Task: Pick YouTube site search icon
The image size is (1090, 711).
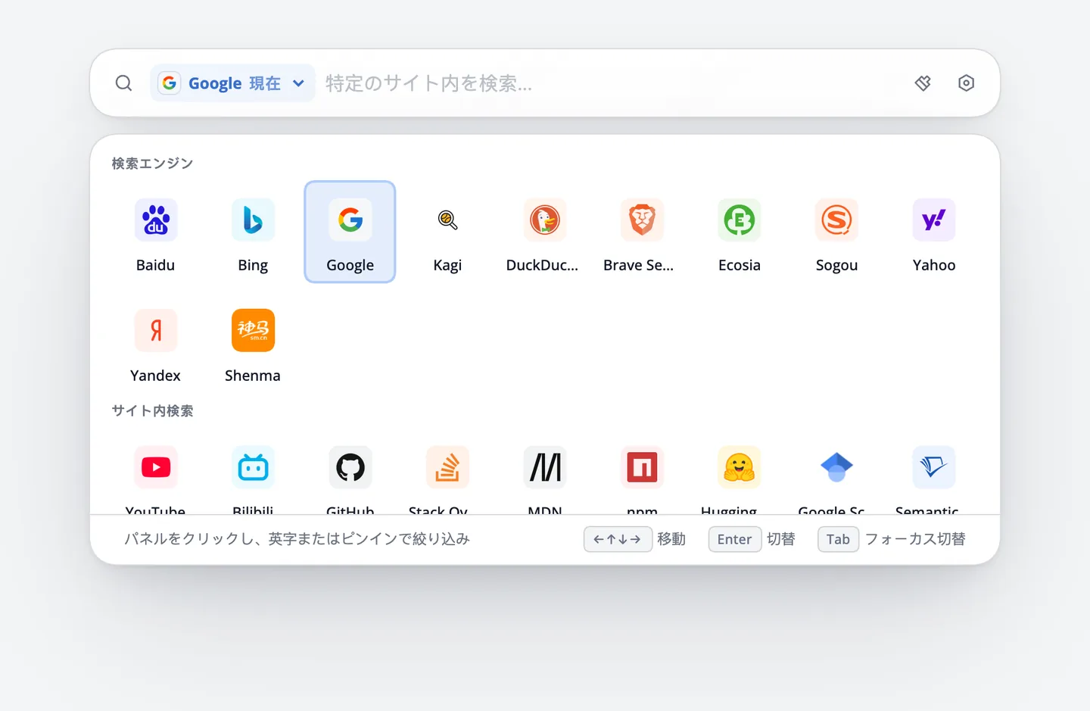Action: click(x=156, y=467)
